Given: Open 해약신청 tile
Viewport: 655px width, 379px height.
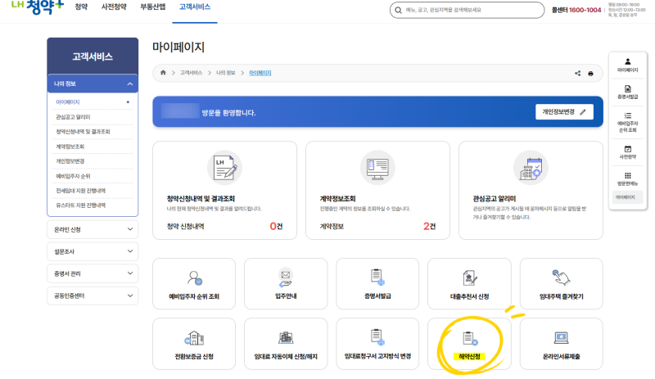Looking at the screenshot, I should pos(469,344).
